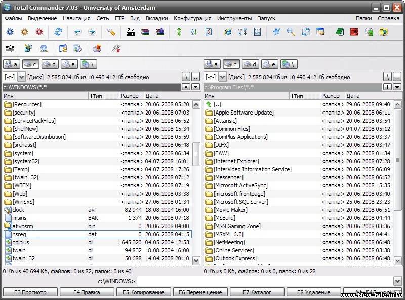Click the refresh arrows toolbar icon
Image resolution: width=405 pixels, height=300 pixels.
tap(58, 32)
